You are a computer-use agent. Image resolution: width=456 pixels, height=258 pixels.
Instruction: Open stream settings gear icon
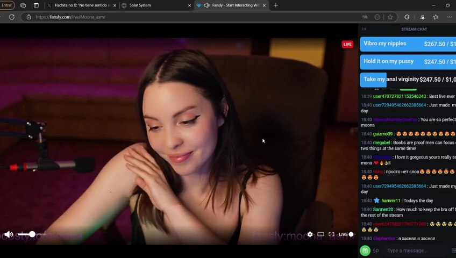pos(310,234)
